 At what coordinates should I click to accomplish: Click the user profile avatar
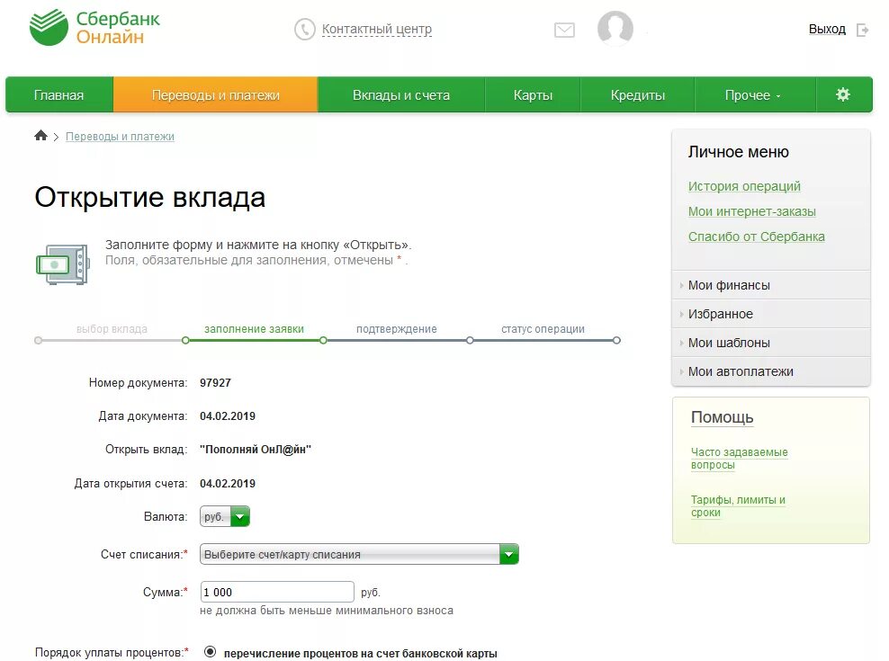615,29
